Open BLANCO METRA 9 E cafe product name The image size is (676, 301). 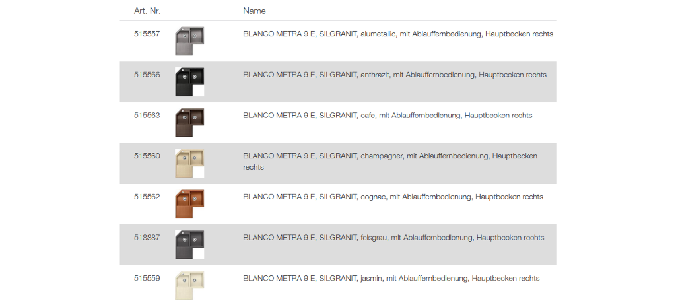click(388, 116)
